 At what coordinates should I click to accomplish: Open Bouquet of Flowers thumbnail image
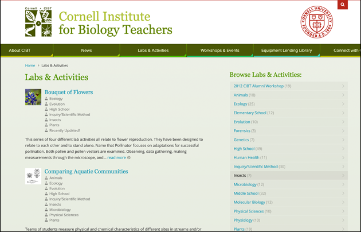[33, 97]
